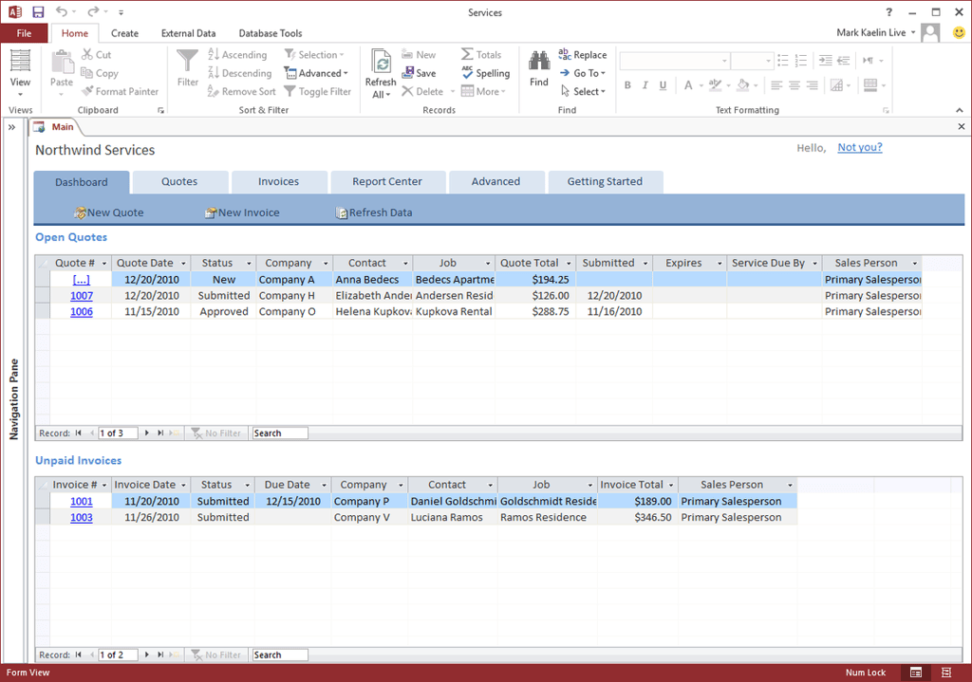Click the Not you? link
972x682 pixels.
point(860,147)
